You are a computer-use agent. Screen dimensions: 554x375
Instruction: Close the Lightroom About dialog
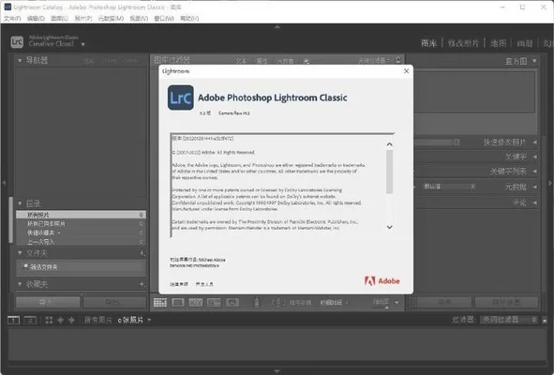[x=406, y=71]
